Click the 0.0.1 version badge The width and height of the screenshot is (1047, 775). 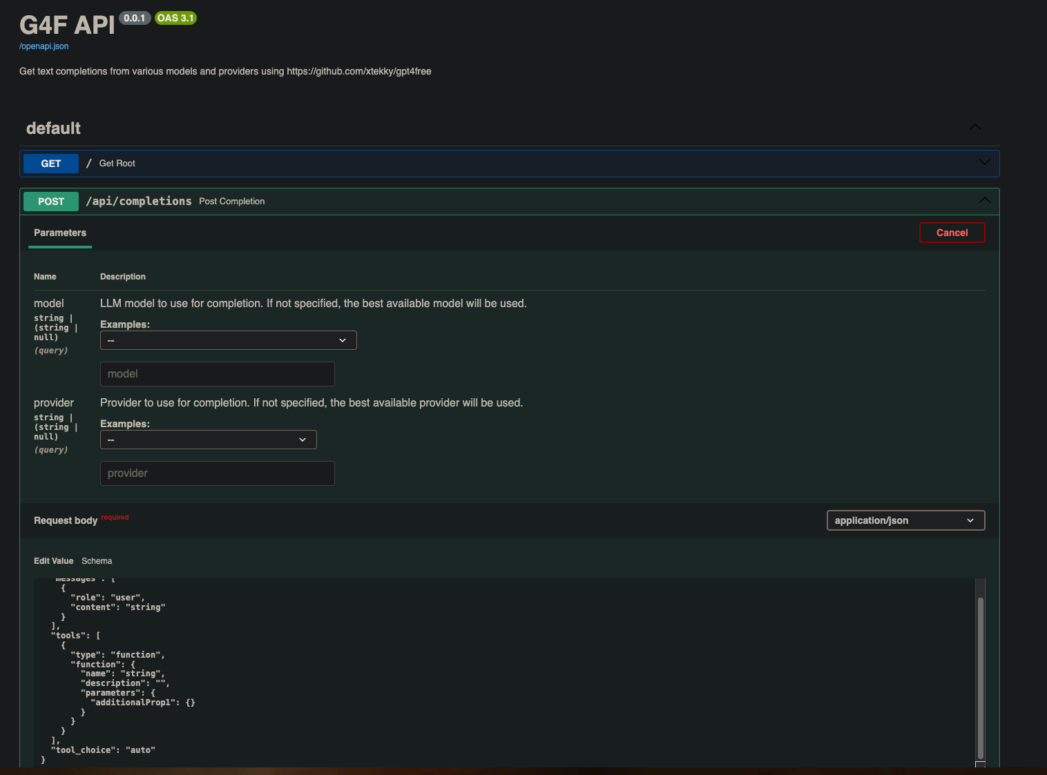point(135,18)
